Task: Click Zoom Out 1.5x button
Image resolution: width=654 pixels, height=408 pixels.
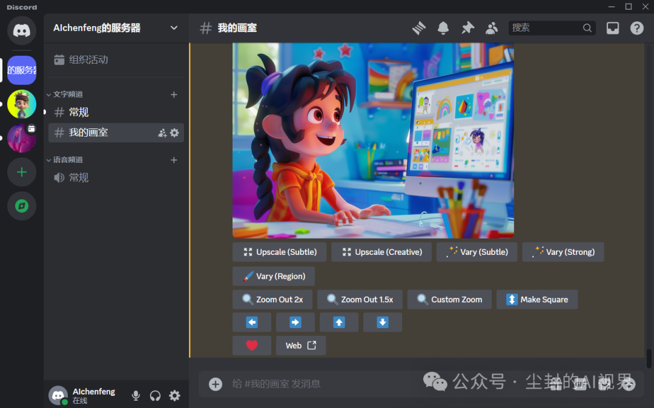Action: coord(360,300)
